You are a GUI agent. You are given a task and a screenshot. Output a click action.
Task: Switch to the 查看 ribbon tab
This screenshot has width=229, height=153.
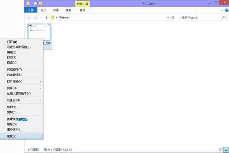click(68, 10)
